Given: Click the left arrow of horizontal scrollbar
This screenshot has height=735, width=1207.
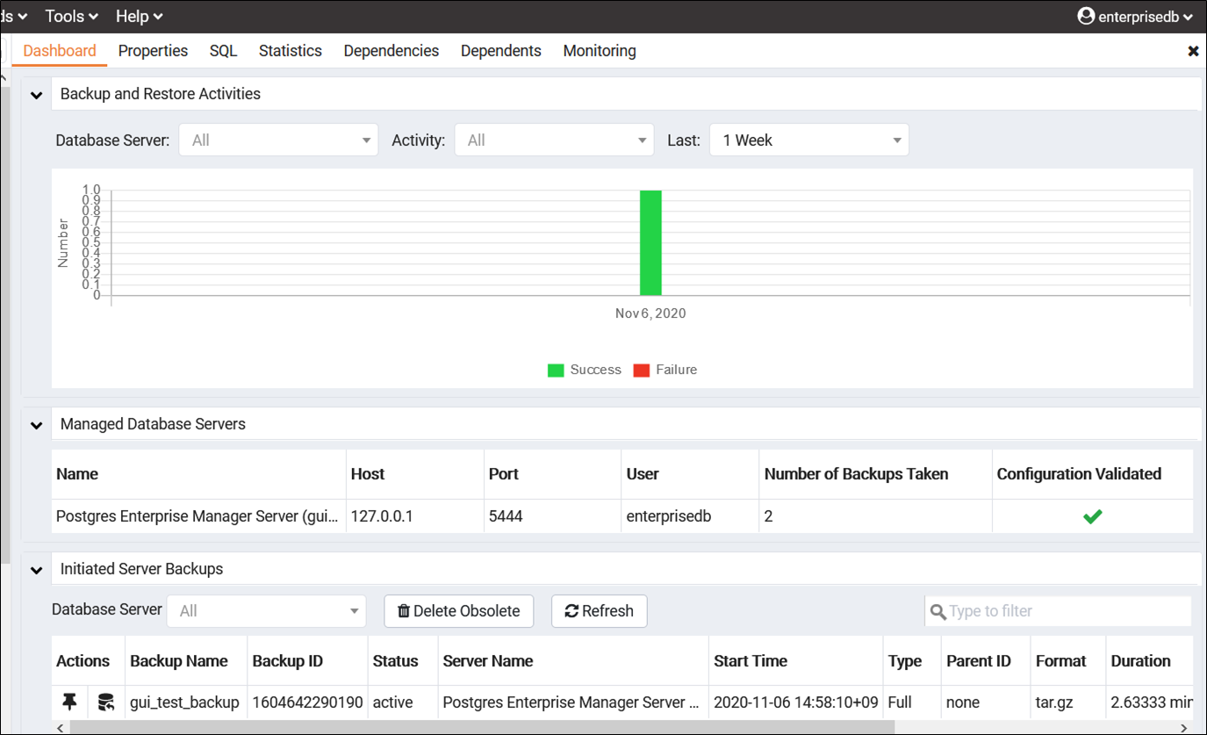Looking at the screenshot, I should (60, 728).
